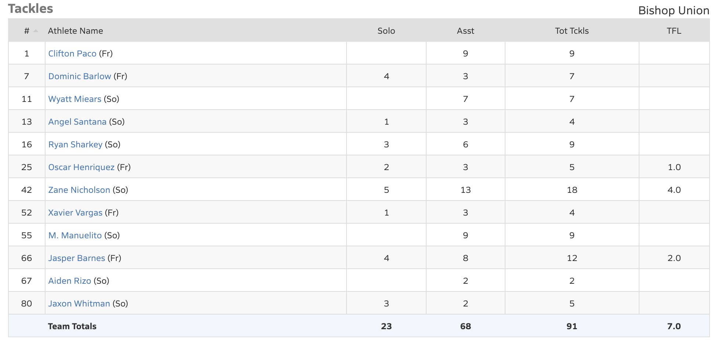The height and width of the screenshot is (349, 718).
Task: Sort by the # column arrow icon
Action: [x=36, y=31]
